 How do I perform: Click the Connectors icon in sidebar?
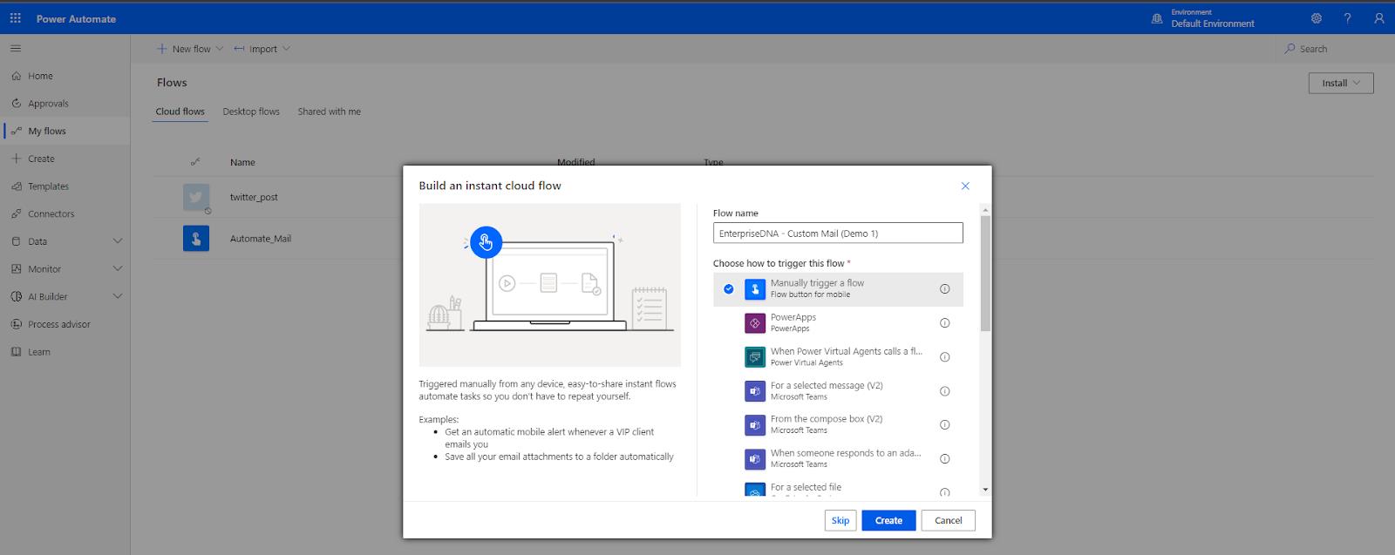click(17, 213)
